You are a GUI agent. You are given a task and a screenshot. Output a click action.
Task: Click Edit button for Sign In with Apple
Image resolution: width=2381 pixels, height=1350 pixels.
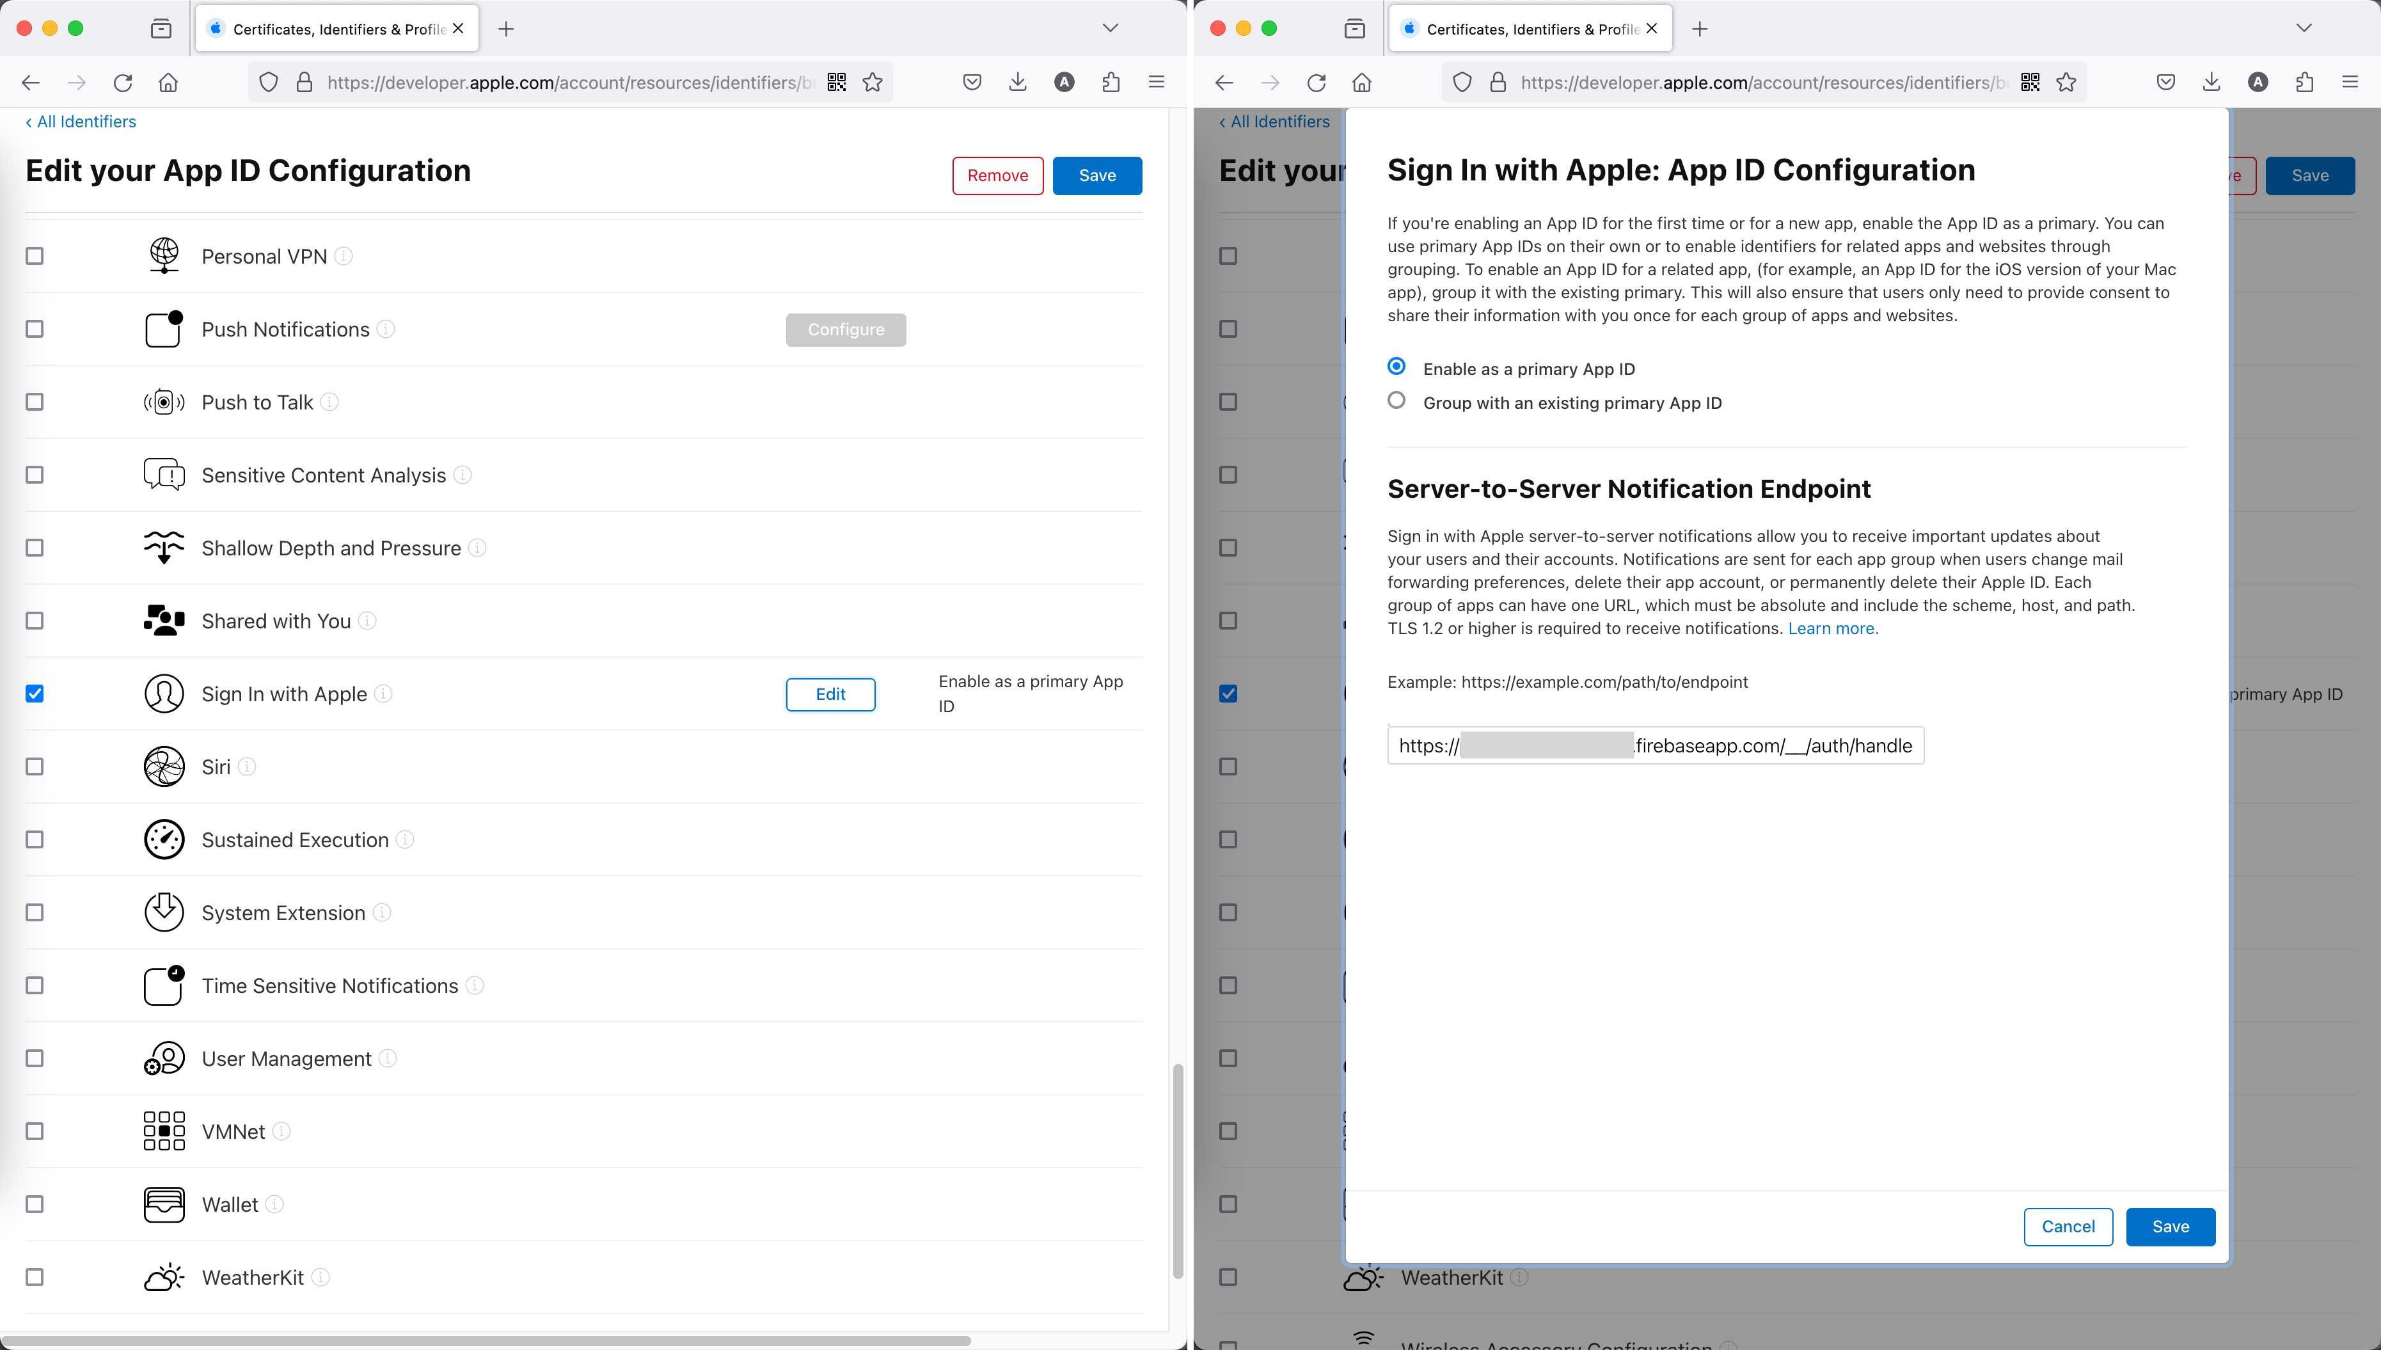point(830,694)
